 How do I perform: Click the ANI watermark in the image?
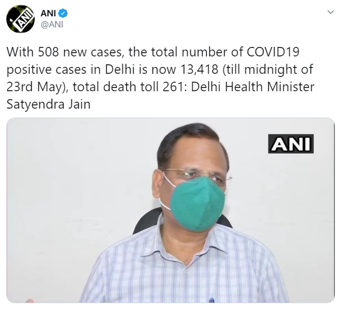(x=291, y=143)
